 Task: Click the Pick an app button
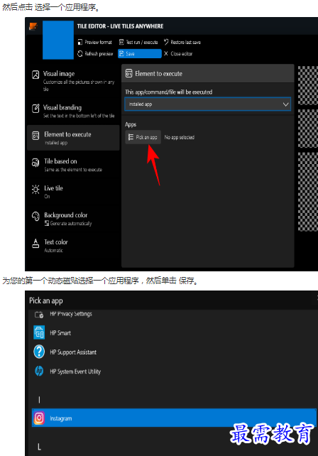pos(143,137)
